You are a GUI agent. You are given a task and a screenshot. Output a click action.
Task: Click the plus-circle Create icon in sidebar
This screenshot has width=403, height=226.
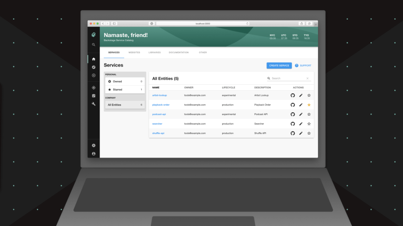(93, 76)
